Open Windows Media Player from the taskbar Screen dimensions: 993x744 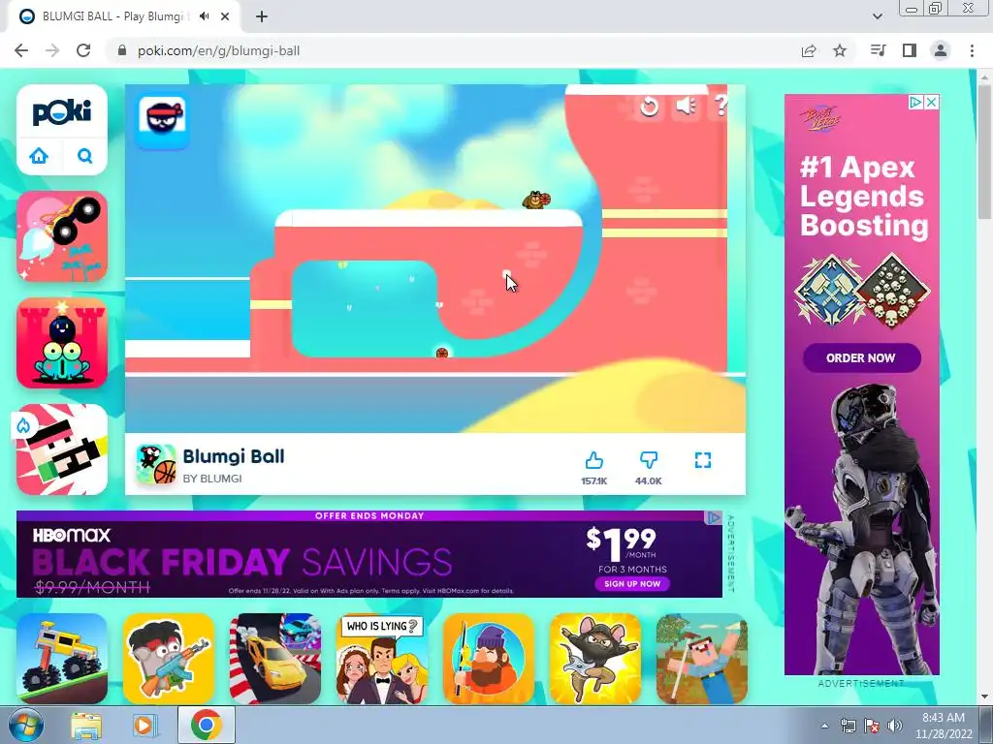tap(144, 726)
